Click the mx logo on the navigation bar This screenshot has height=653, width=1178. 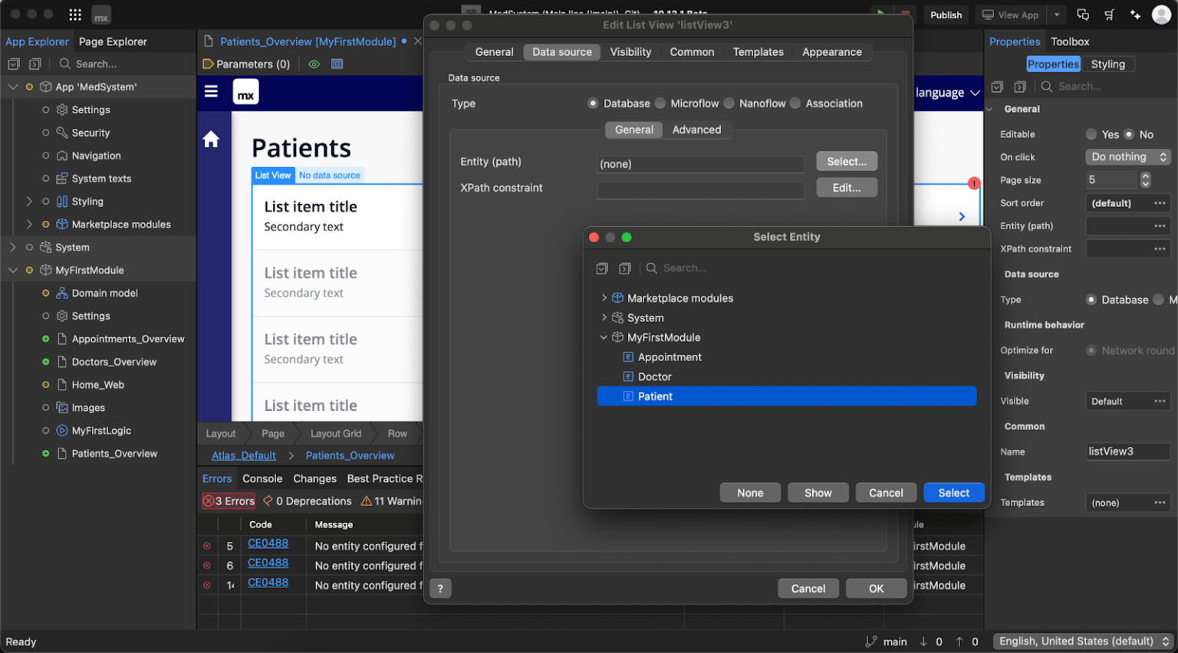[245, 91]
